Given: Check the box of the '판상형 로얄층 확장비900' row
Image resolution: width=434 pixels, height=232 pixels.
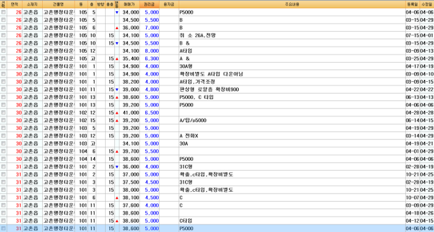Looking at the screenshot, I should coord(3,89).
